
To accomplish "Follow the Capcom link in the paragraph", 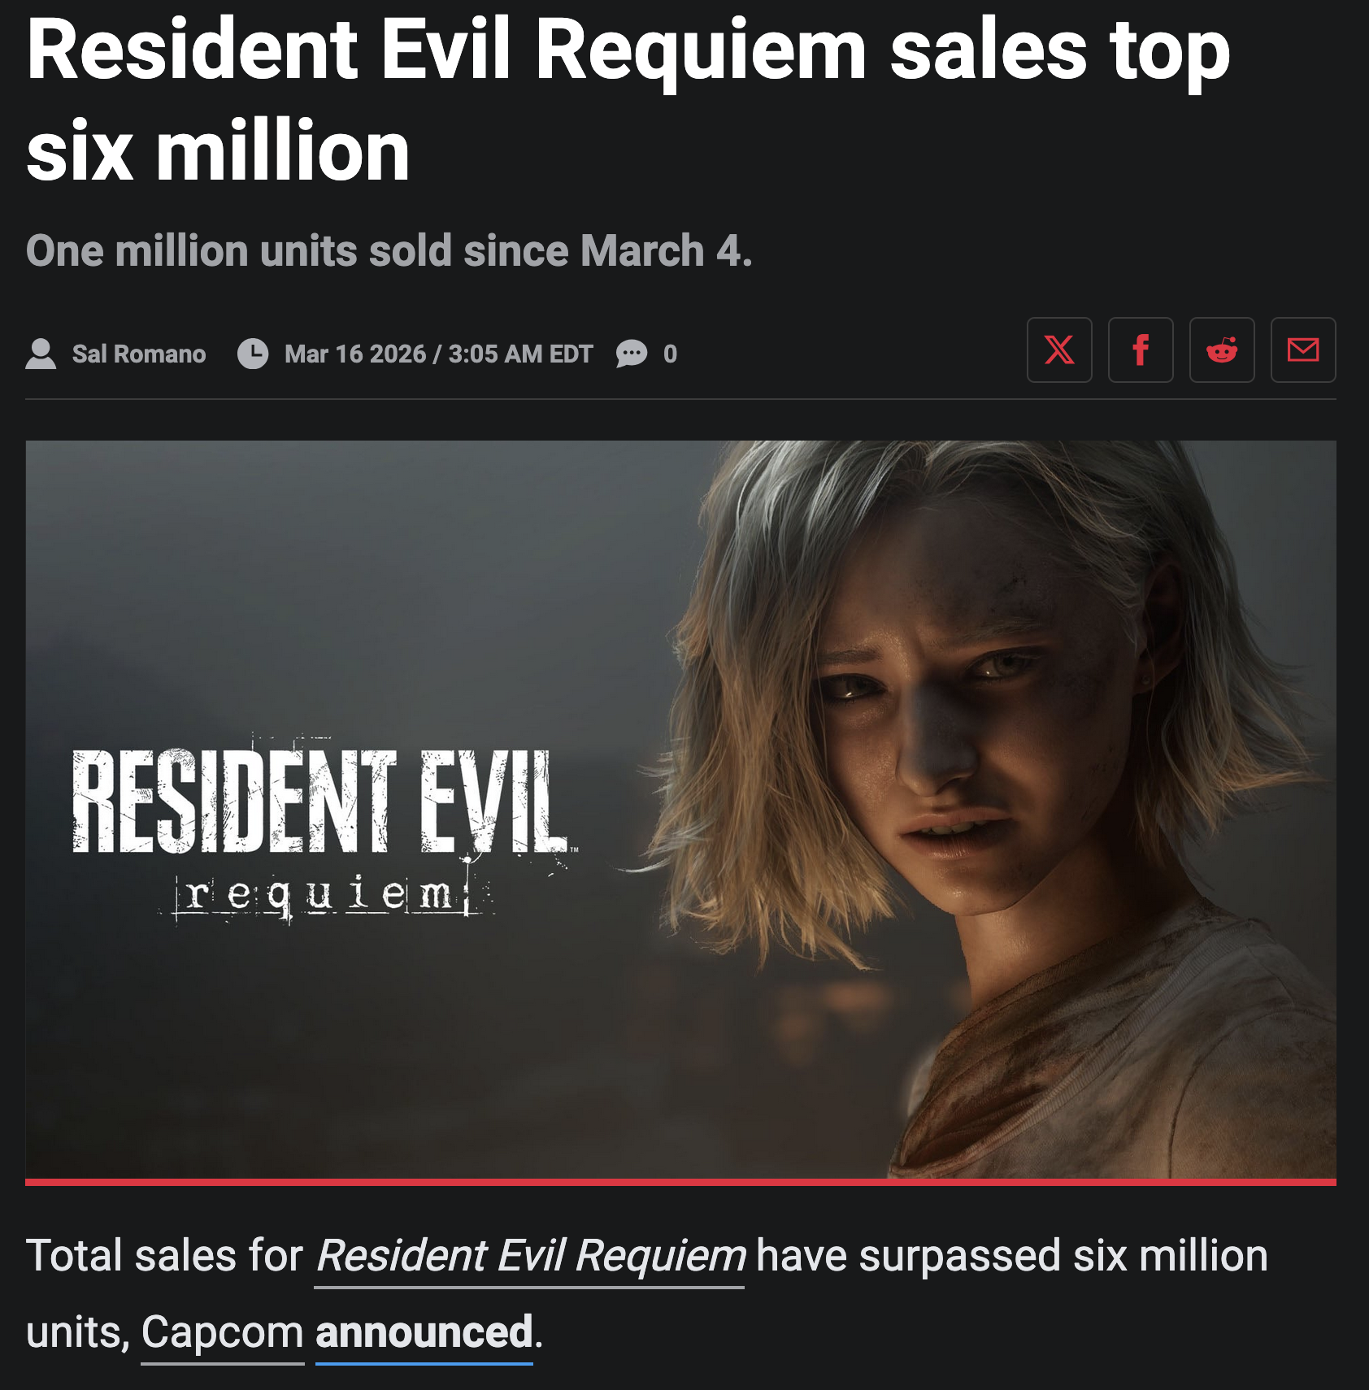I will [222, 1332].
